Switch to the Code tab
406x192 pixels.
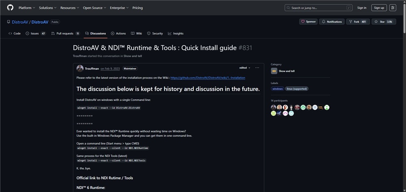[15, 33]
